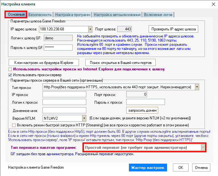Enable HTTP Streaming fast load checkbox
This screenshot has height=176, width=218.
[x=14, y=125]
